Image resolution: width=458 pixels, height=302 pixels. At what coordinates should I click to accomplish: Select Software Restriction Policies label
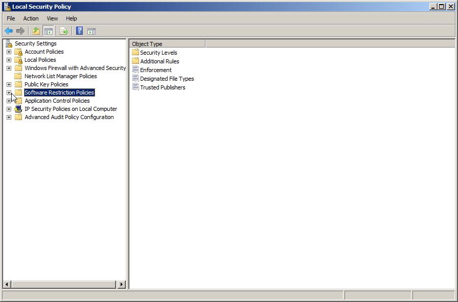pos(59,92)
